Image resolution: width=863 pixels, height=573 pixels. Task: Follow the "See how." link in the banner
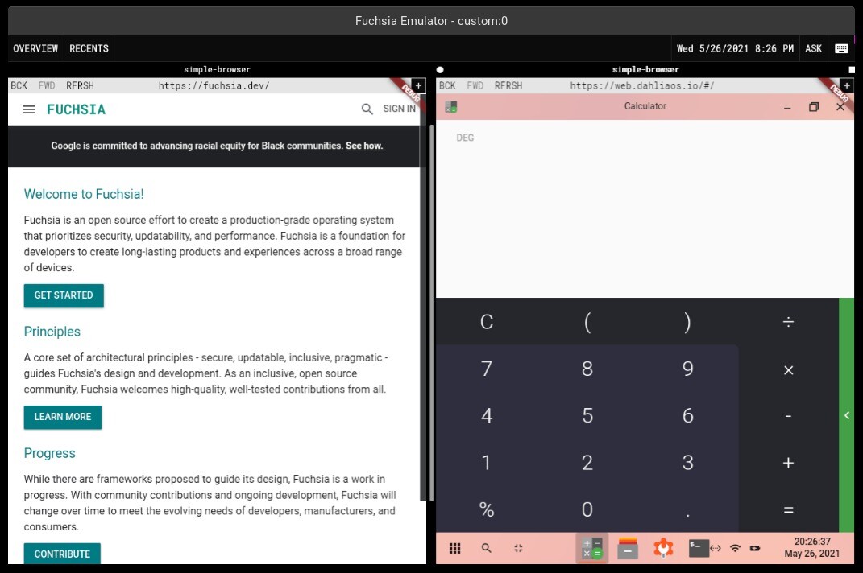point(364,146)
